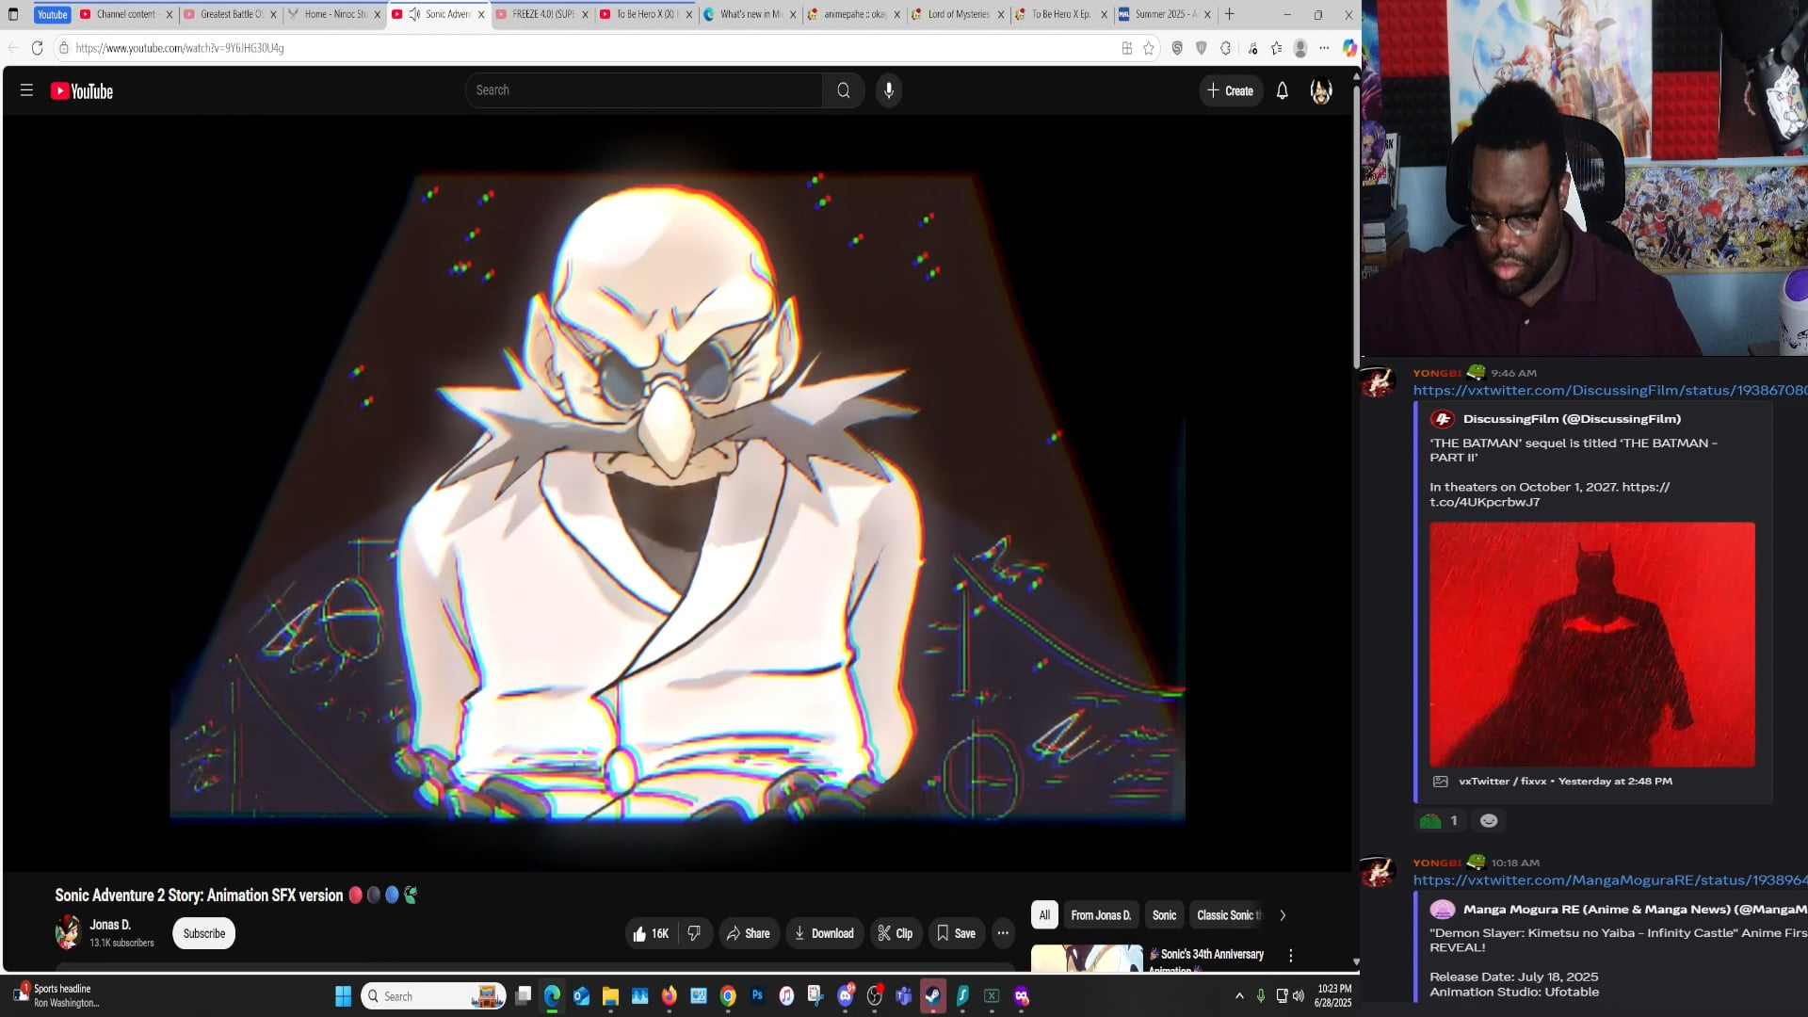Show hidden system tray icons
The width and height of the screenshot is (1808, 1017).
[1239, 996]
